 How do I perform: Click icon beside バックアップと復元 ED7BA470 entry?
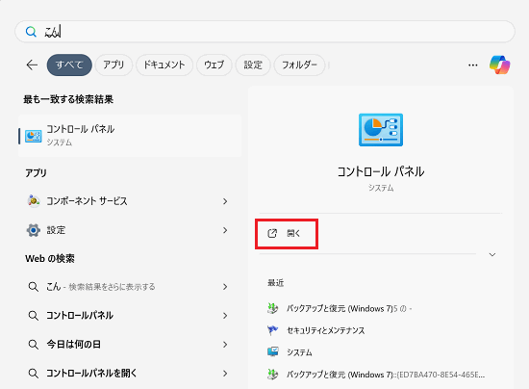[x=272, y=375]
